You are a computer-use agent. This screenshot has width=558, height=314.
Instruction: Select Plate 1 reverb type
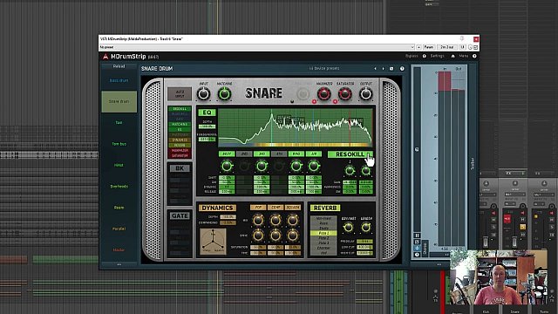click(323, 233)
